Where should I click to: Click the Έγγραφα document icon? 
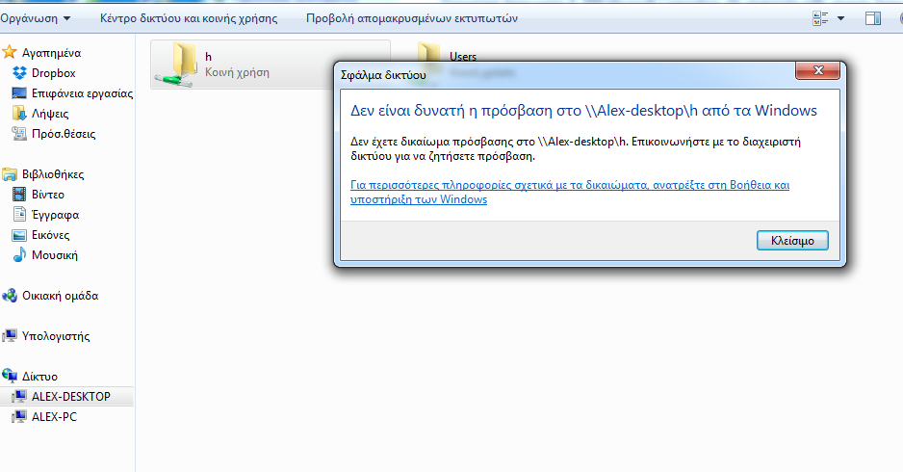coord(19,215)
